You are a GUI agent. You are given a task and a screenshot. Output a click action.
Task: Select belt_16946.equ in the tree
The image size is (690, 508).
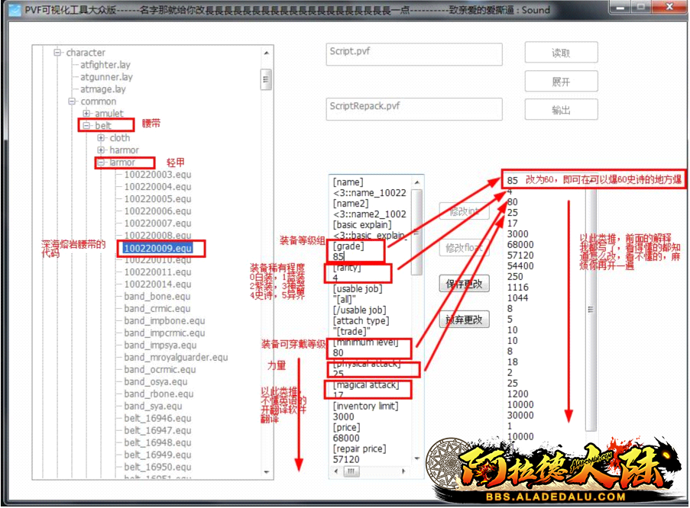(157, 419)
